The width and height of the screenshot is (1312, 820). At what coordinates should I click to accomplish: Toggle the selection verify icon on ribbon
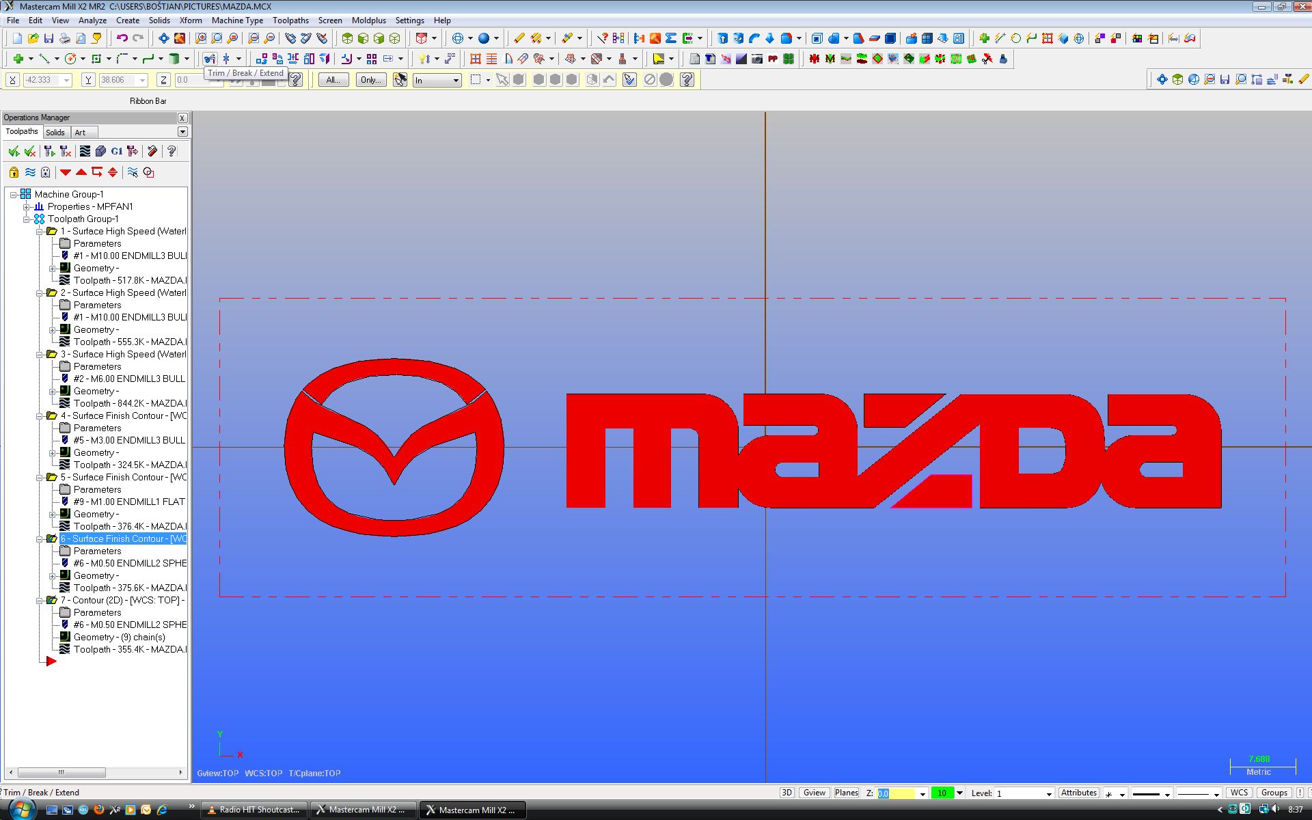pyautogui.click(x=629, y=79)
